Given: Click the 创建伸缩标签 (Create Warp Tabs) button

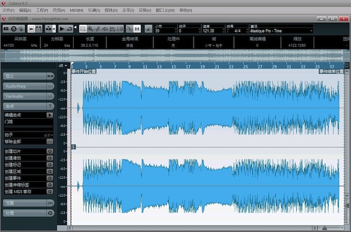Looking at the screenshot, I should (x=50, y=185).
